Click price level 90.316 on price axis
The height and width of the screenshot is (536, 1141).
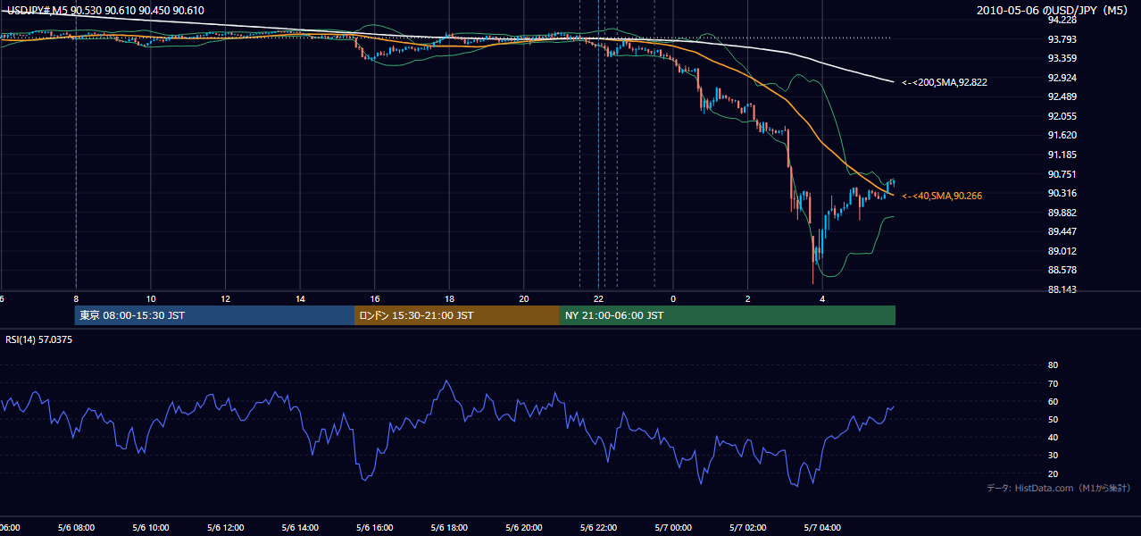[1062, 194]
